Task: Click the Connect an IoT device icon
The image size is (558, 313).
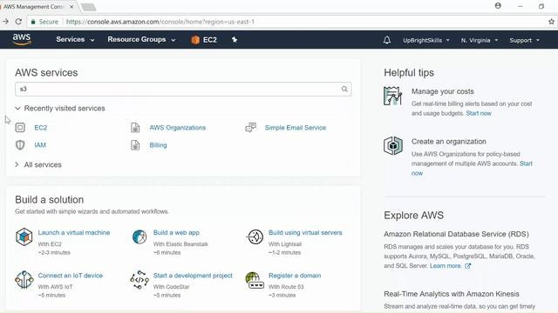Action: (x=24, y=280)
